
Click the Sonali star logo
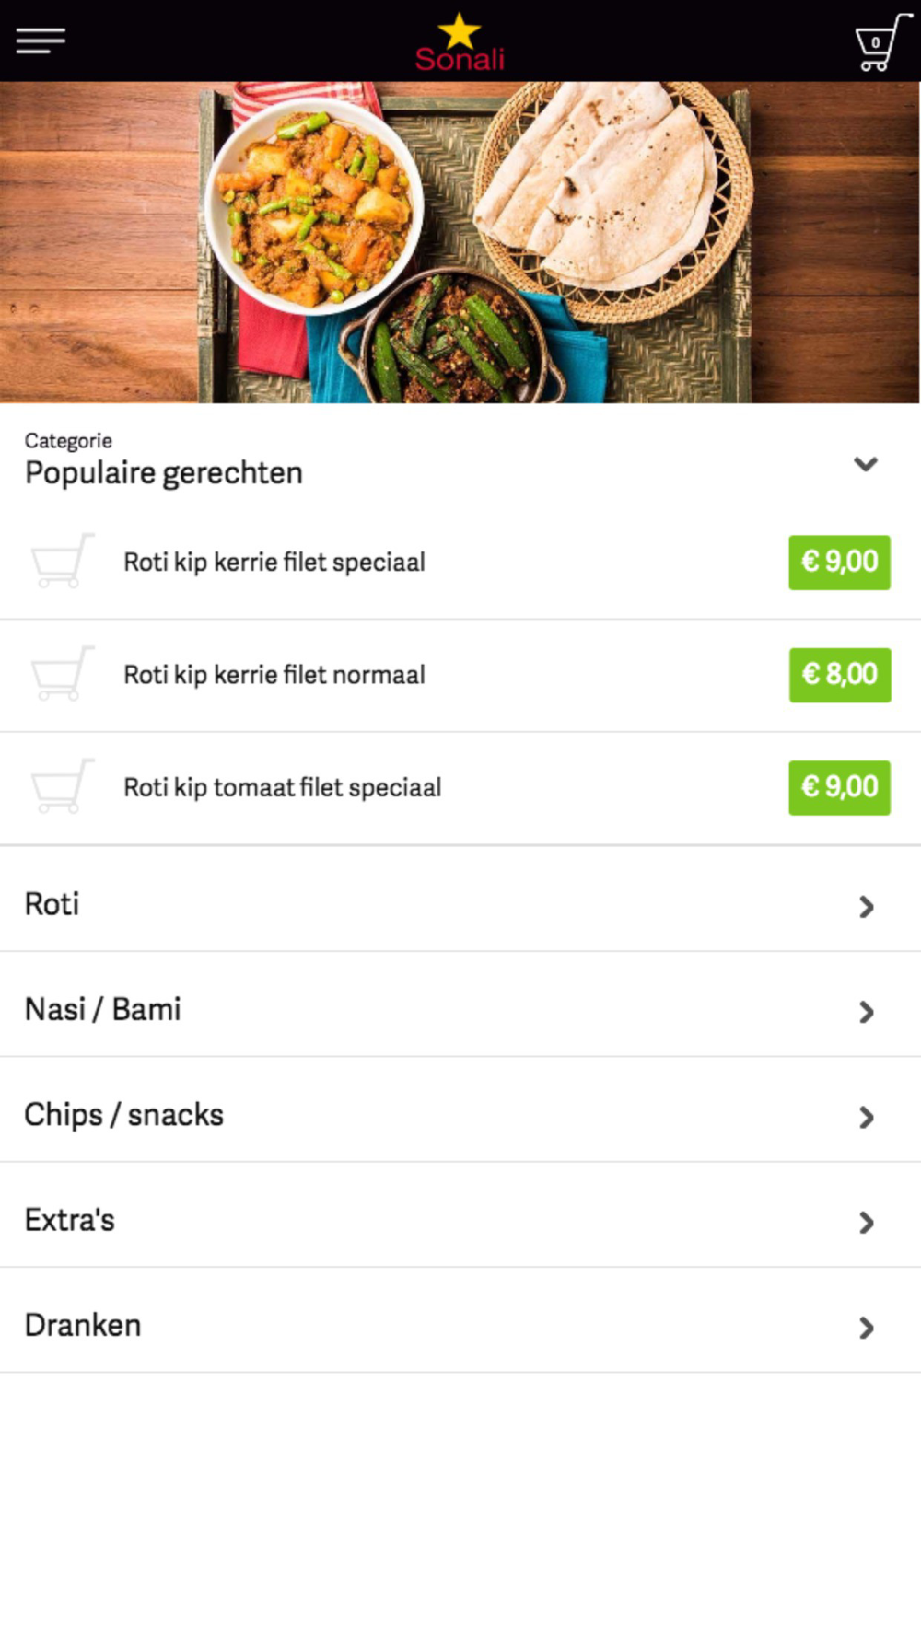pos(460,42)
